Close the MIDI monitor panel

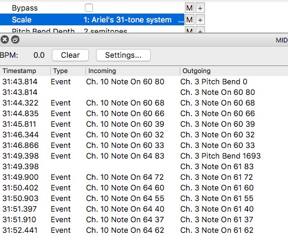(x=5, y=39)
